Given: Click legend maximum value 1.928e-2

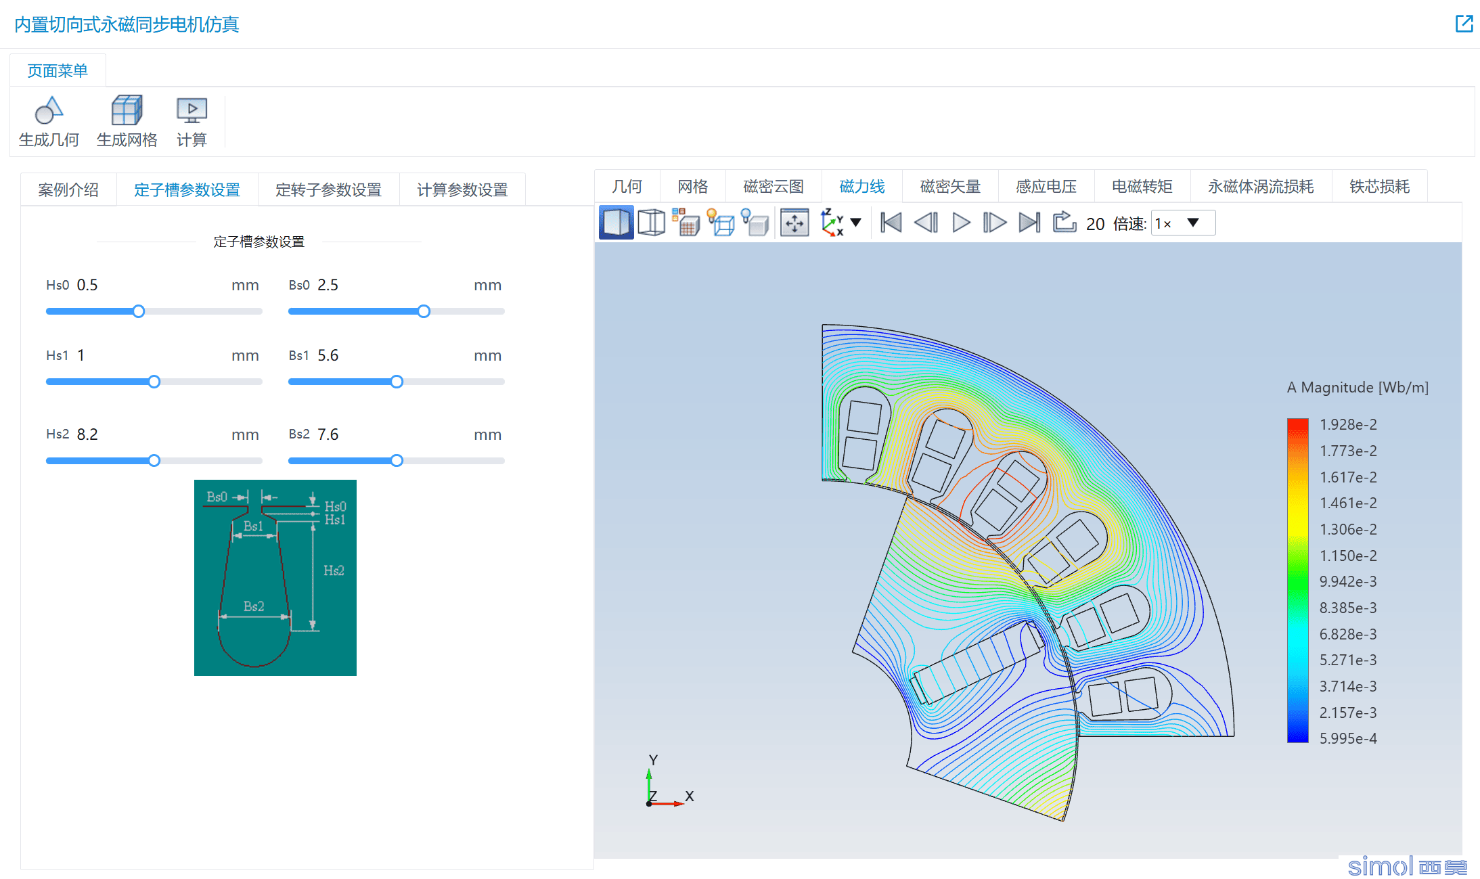Looking at the screenshot, I should [1348, 424].
